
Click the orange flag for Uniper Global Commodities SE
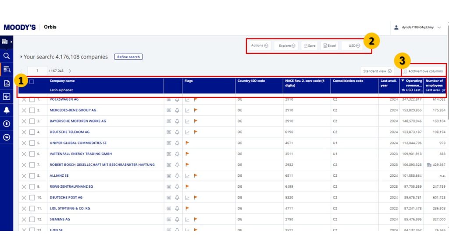click(x=187, y=143)
